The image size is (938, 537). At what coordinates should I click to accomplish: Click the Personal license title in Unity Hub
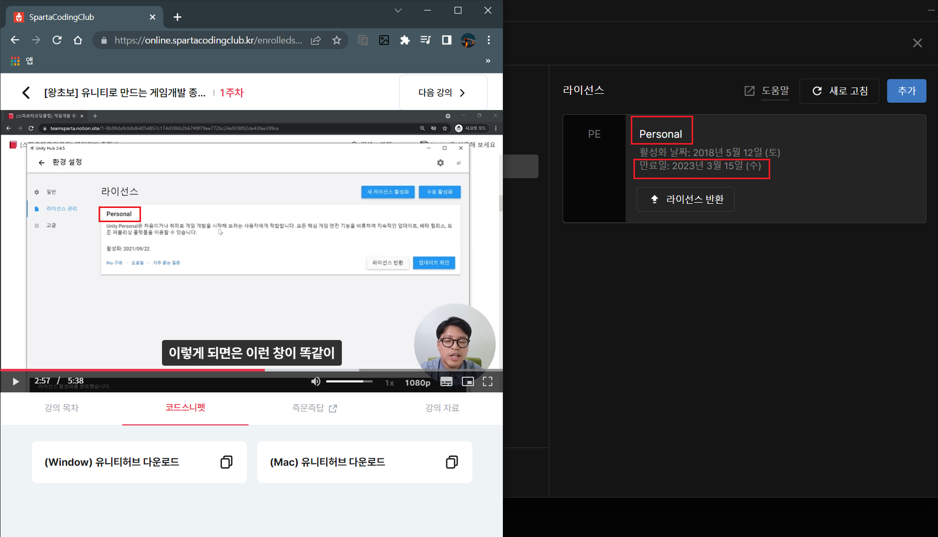(661, 135)
